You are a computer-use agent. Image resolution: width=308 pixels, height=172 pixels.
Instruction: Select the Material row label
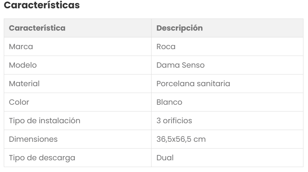click(x=24, y=84)
